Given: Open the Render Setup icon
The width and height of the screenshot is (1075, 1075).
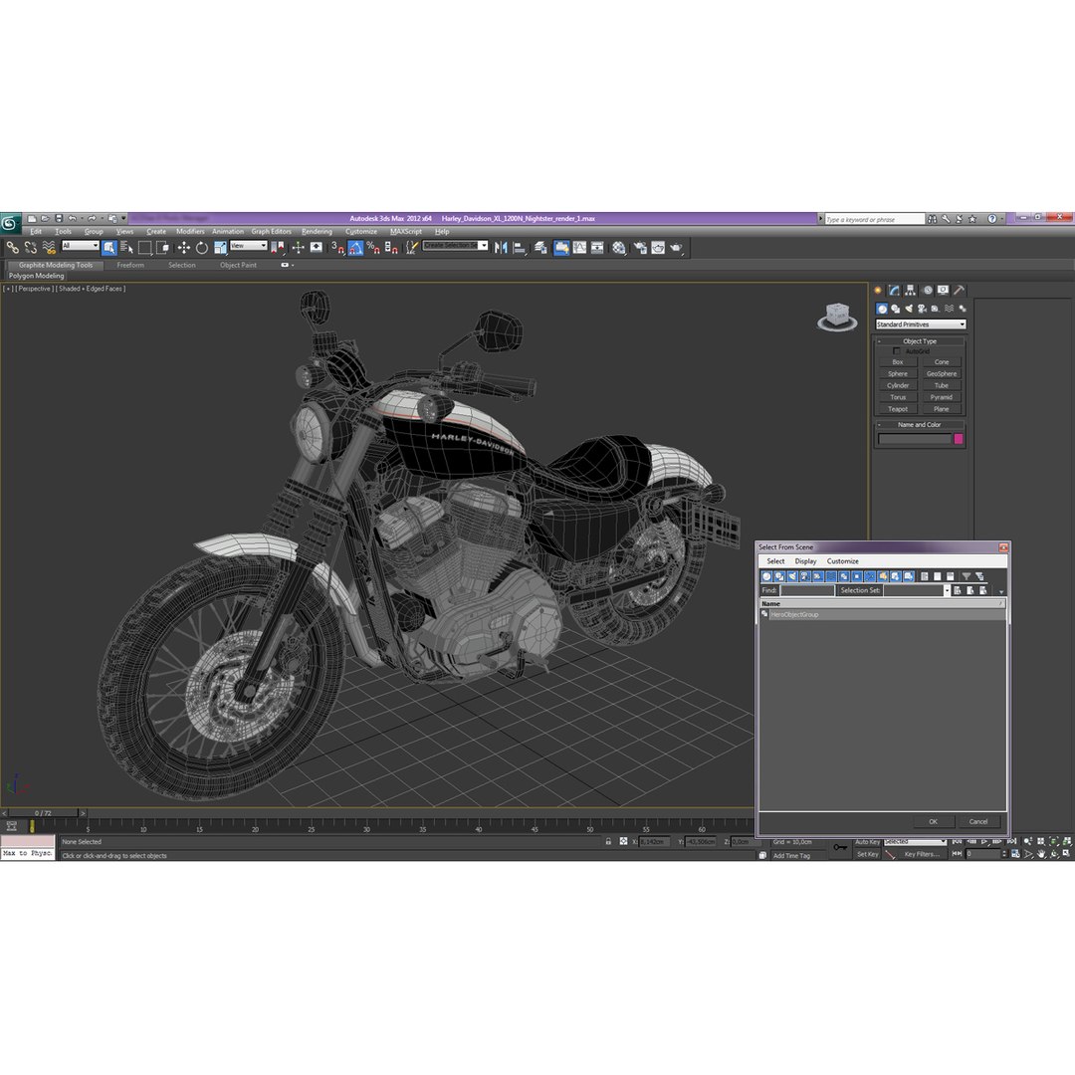Looking at the screenshot, I should pyautogui.click(x=640, y=248).
